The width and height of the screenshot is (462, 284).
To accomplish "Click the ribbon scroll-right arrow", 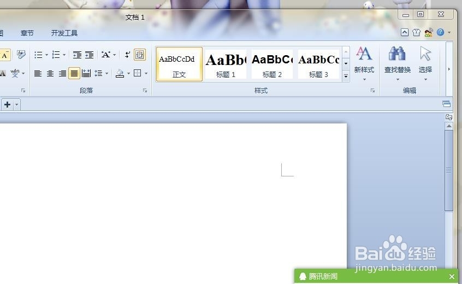I will coord(449,69).
